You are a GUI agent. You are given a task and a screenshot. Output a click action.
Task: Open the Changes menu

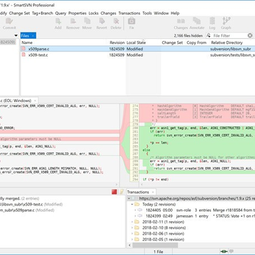(108, 13)
